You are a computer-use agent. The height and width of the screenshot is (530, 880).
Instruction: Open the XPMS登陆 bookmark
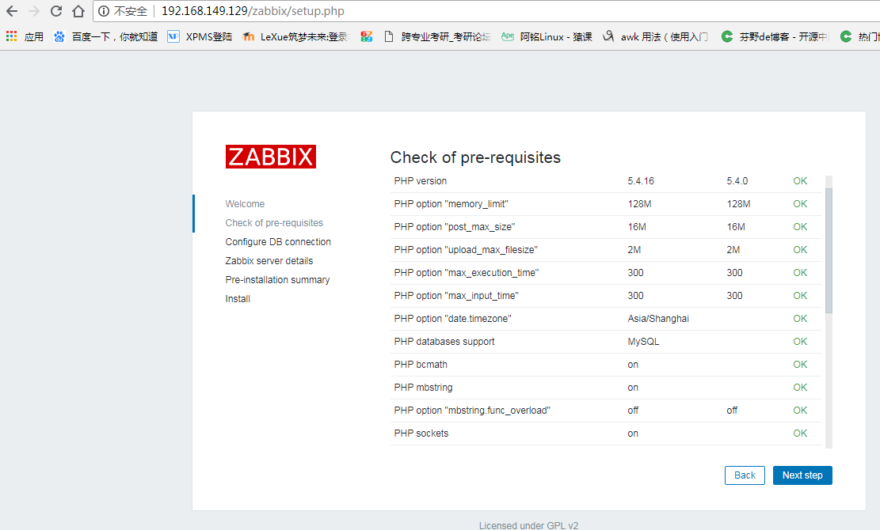[x=200, y=36]
